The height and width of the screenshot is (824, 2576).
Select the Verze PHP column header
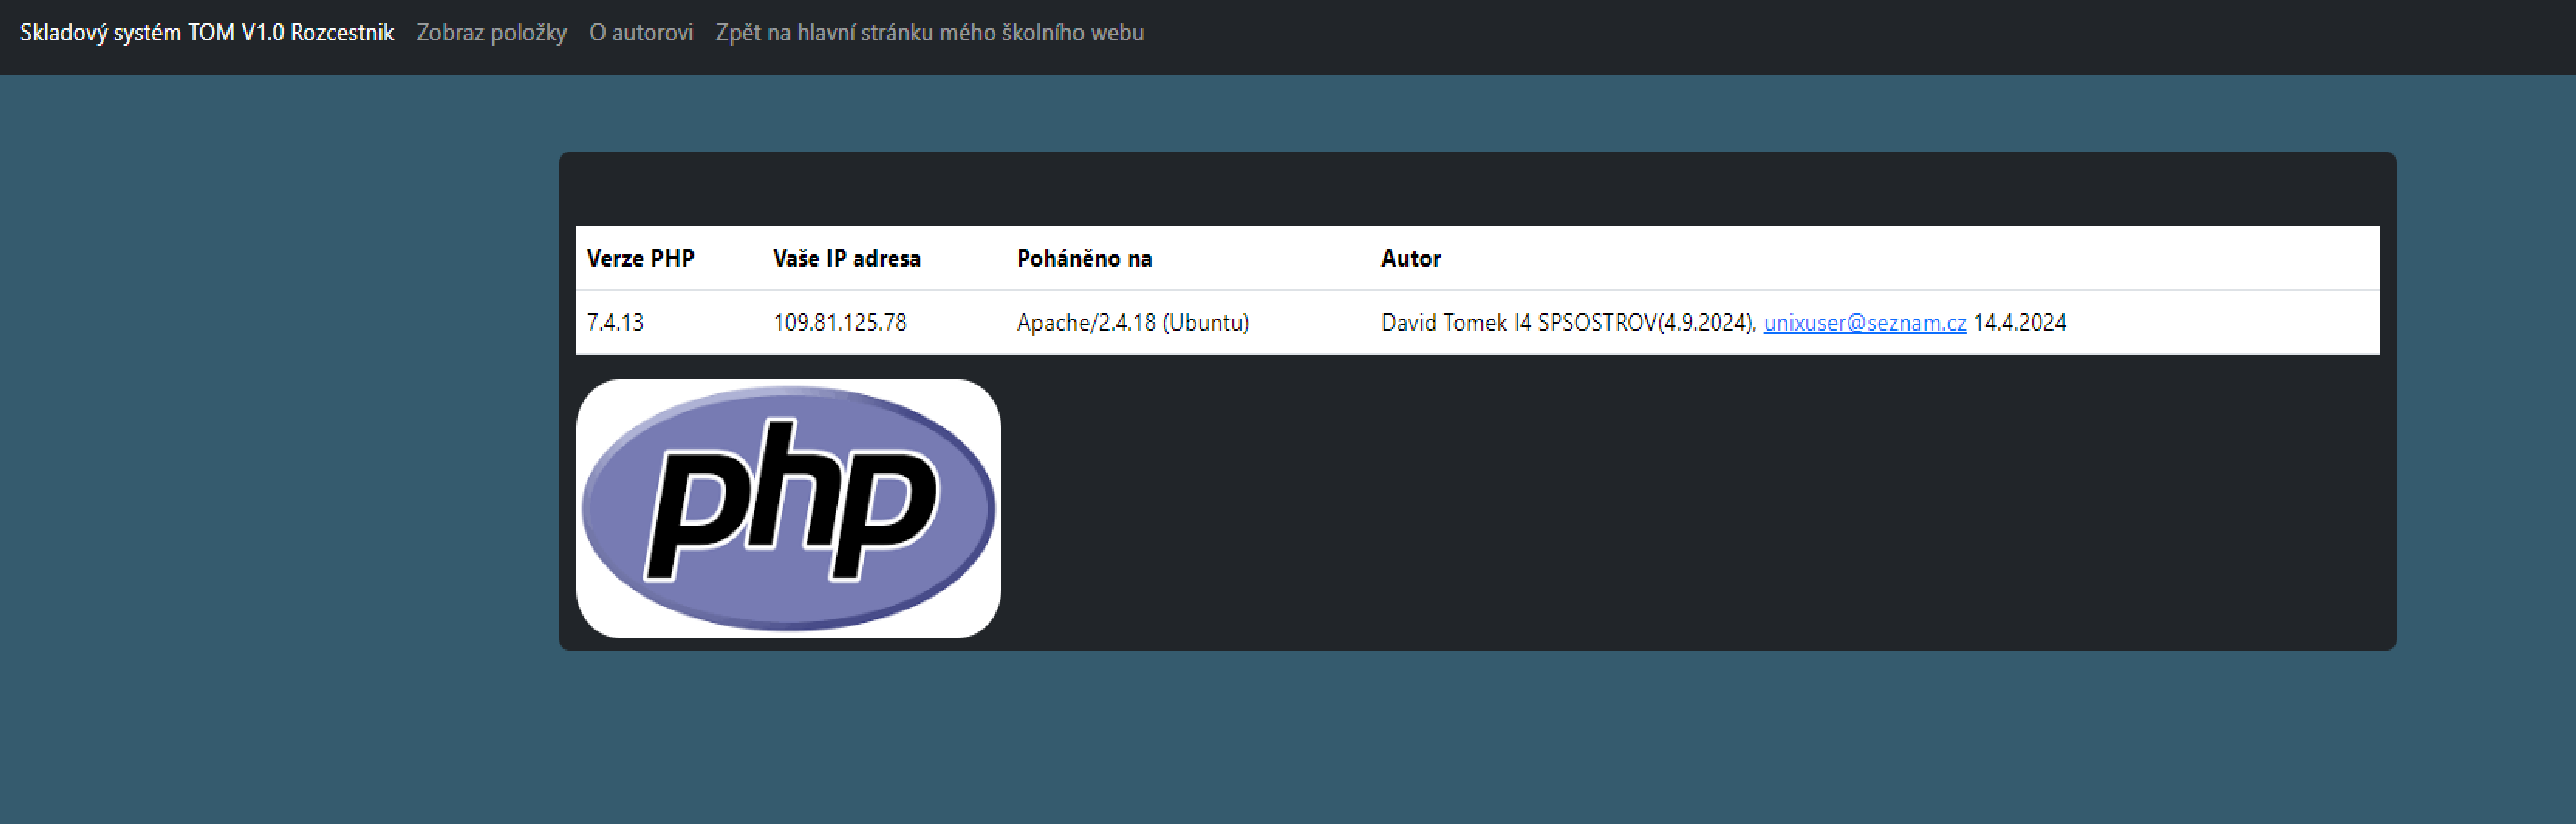(x=640, y=258)
